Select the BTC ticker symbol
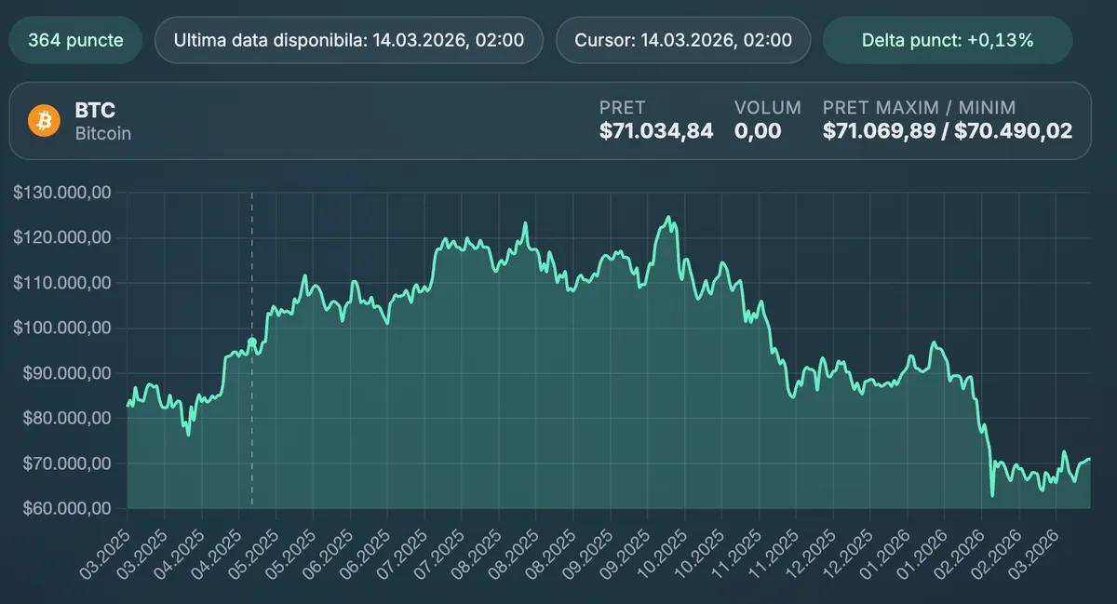Viewport: 1117px width, 604px height. [96, 110]
